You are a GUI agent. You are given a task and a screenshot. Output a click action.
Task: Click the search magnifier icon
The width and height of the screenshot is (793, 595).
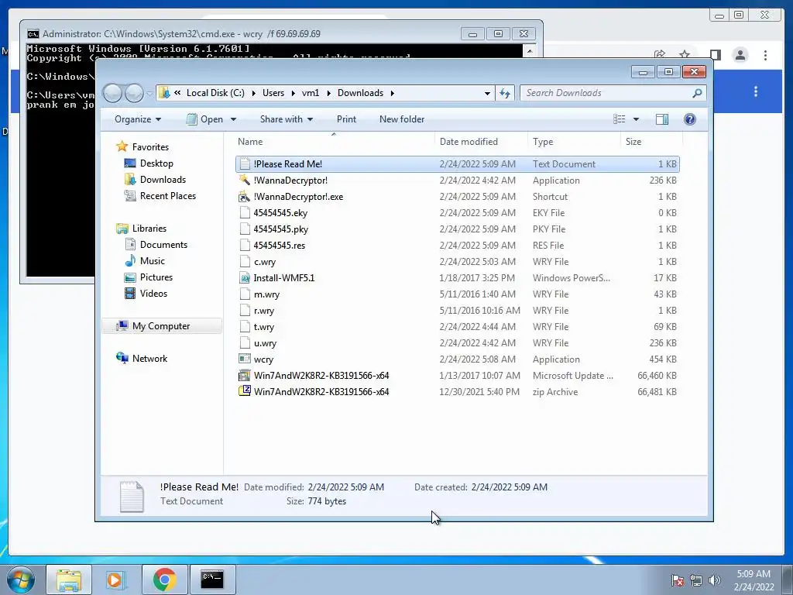click(x=697, y=93)
